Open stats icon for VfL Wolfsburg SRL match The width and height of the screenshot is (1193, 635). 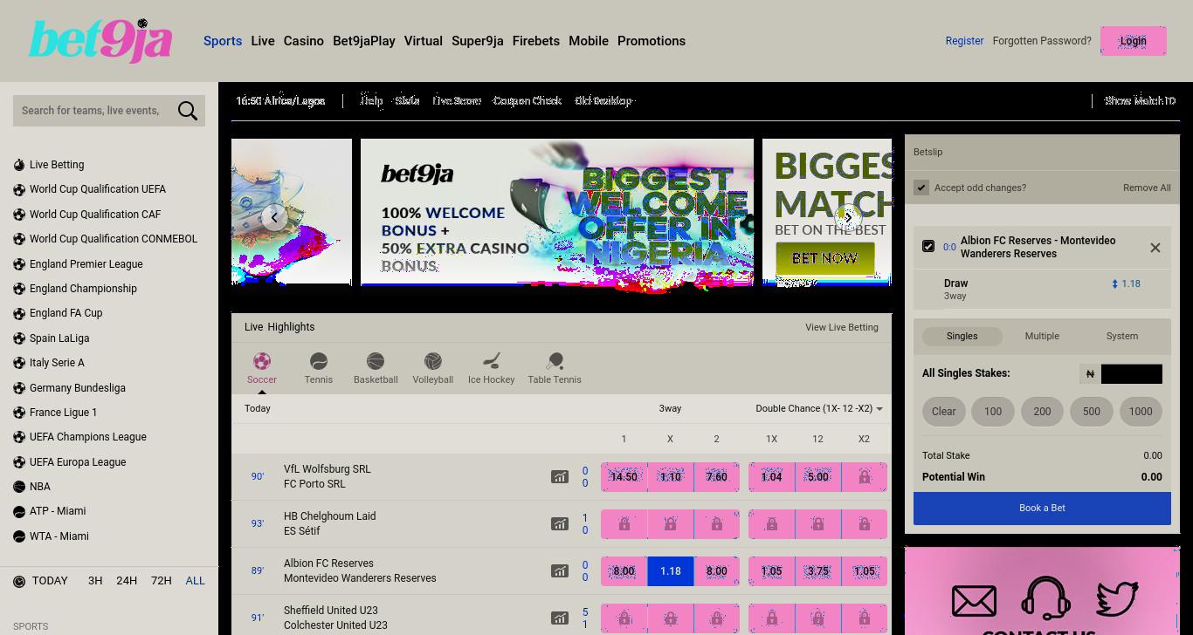coord(559,477)
